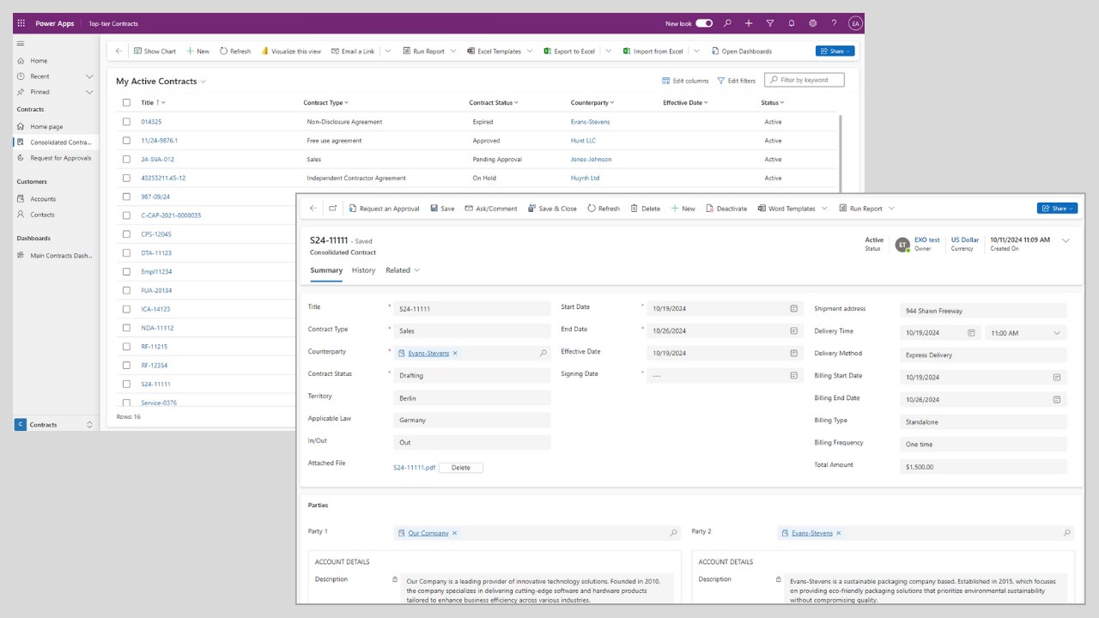Click Export to Excel
Viewport: 1099px width, 618px height.
click(569, 51)
